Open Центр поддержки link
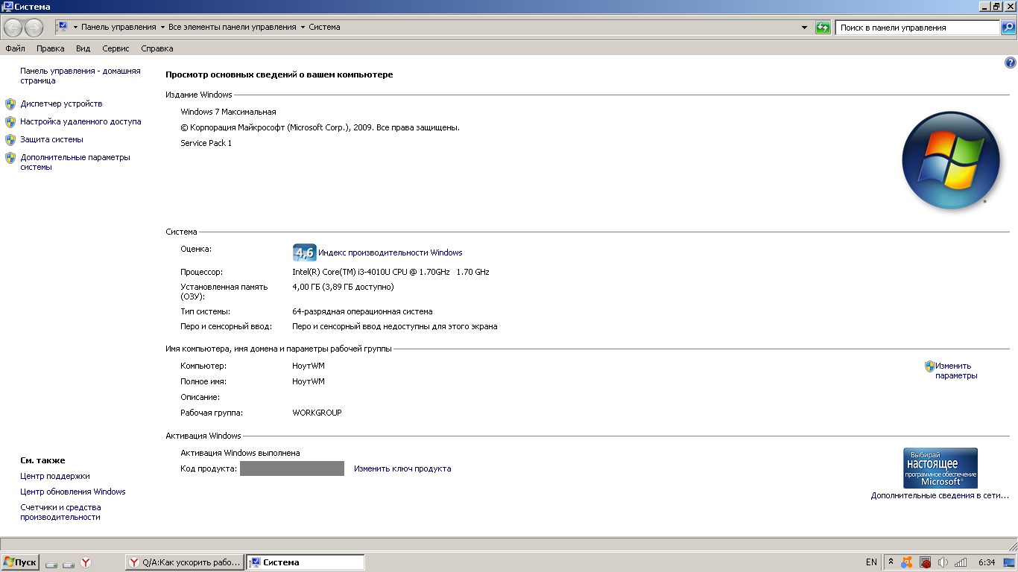Image resolution: width=1018 pixels, height=572 pixels. pos(55,476)
